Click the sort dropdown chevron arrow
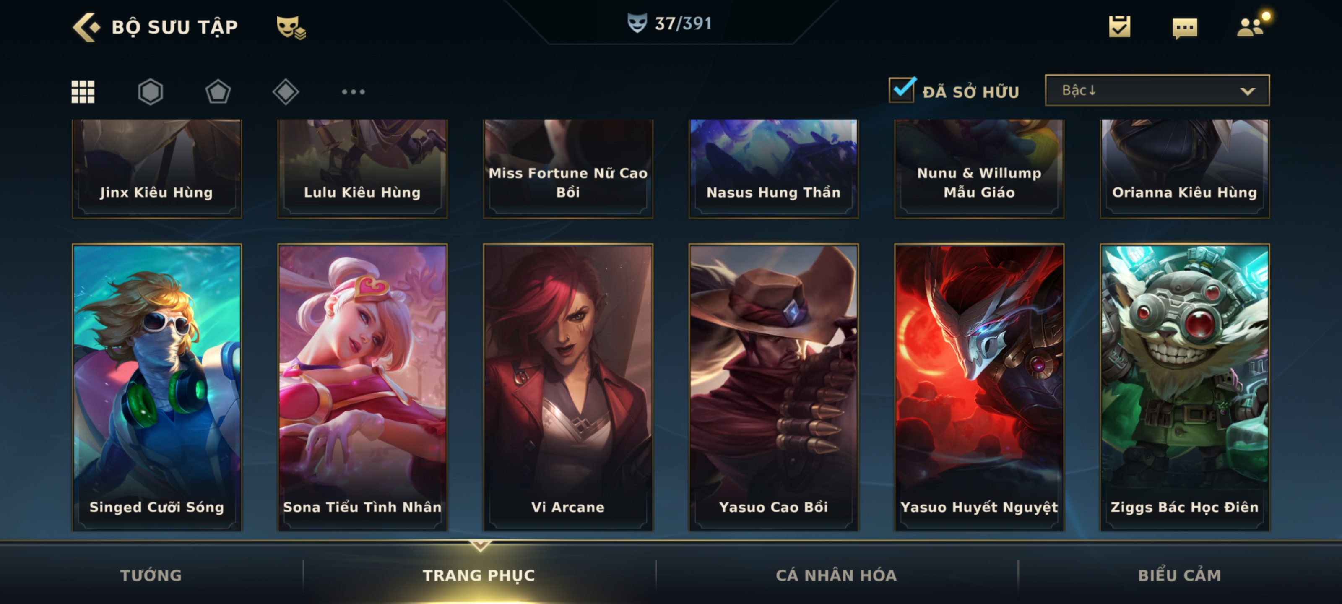The image size is (1342, 604). pyautogui.click(x=1248, y=91)
